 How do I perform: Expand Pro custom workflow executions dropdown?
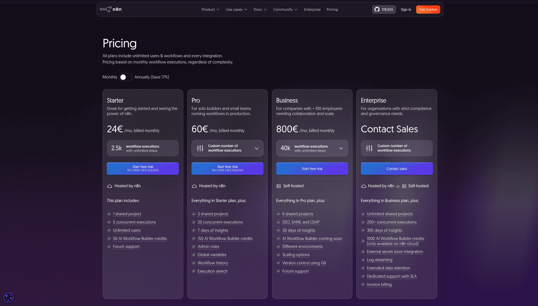256,148
